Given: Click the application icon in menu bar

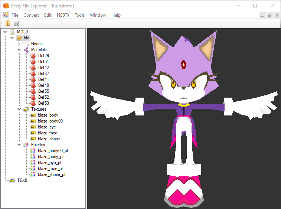Looking at the screenshot, I should tap(6, 15).
